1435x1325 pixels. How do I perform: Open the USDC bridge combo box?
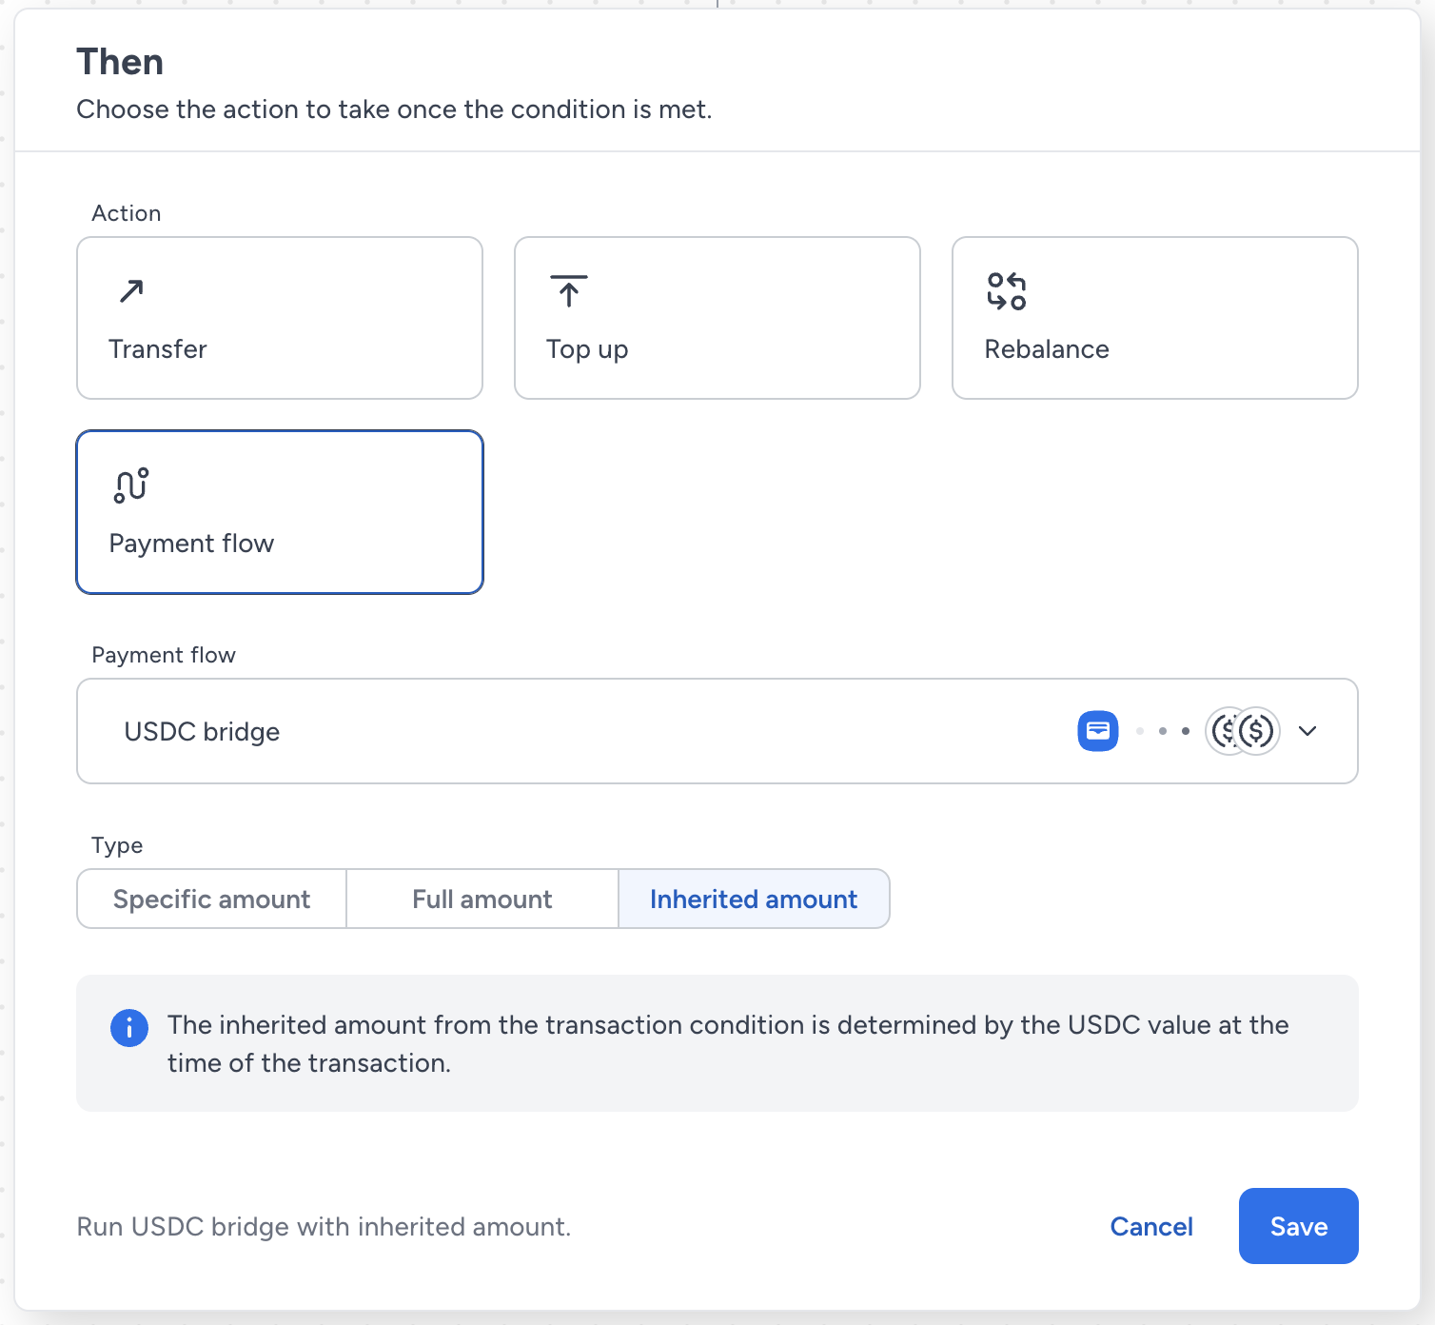717,731
